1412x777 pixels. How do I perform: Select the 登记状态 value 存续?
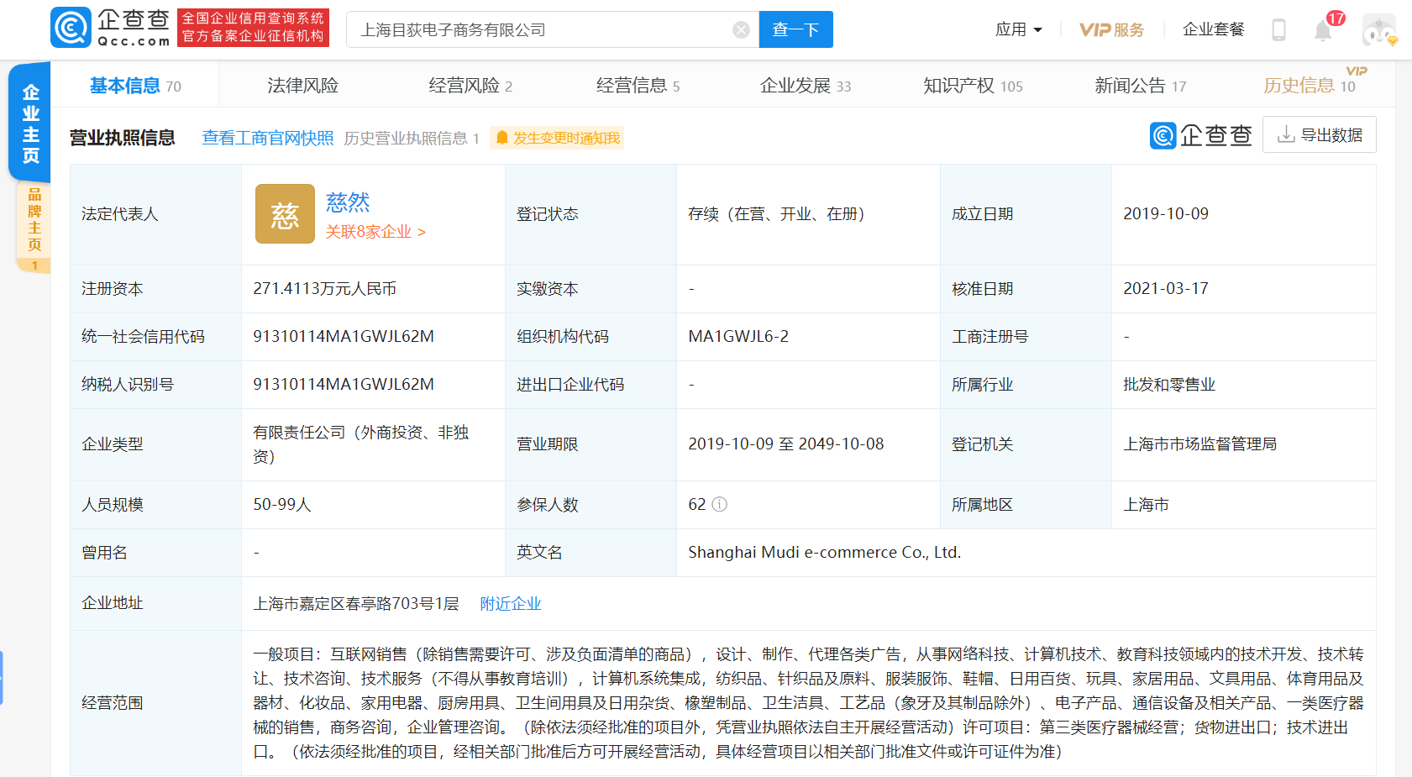(x=776, y=213)
